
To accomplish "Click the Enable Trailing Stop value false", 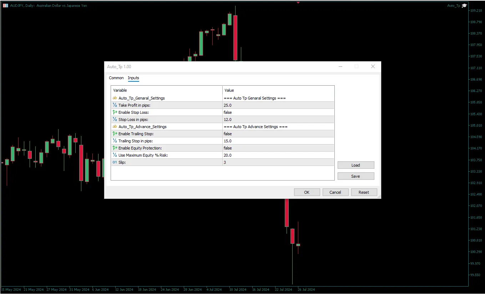I will point(228,134).
